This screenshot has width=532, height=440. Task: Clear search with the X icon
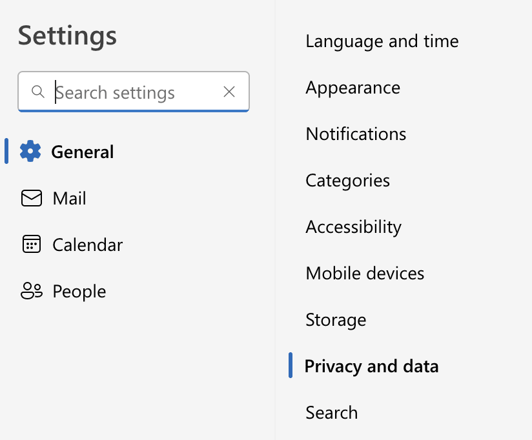[x=229, y=92]
